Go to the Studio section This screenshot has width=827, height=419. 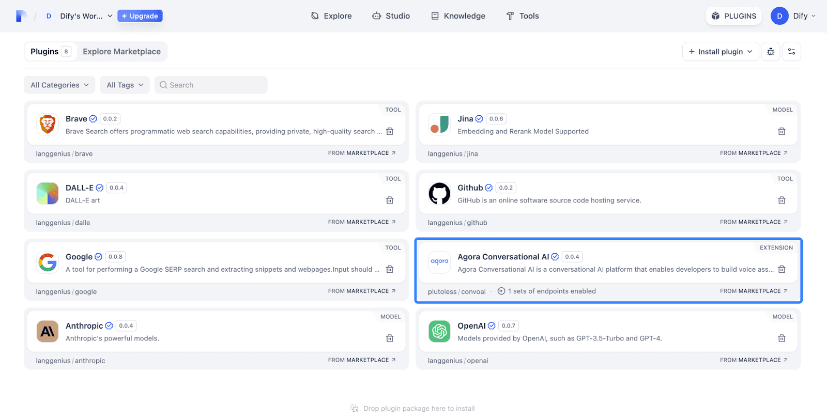coord(391,16)
